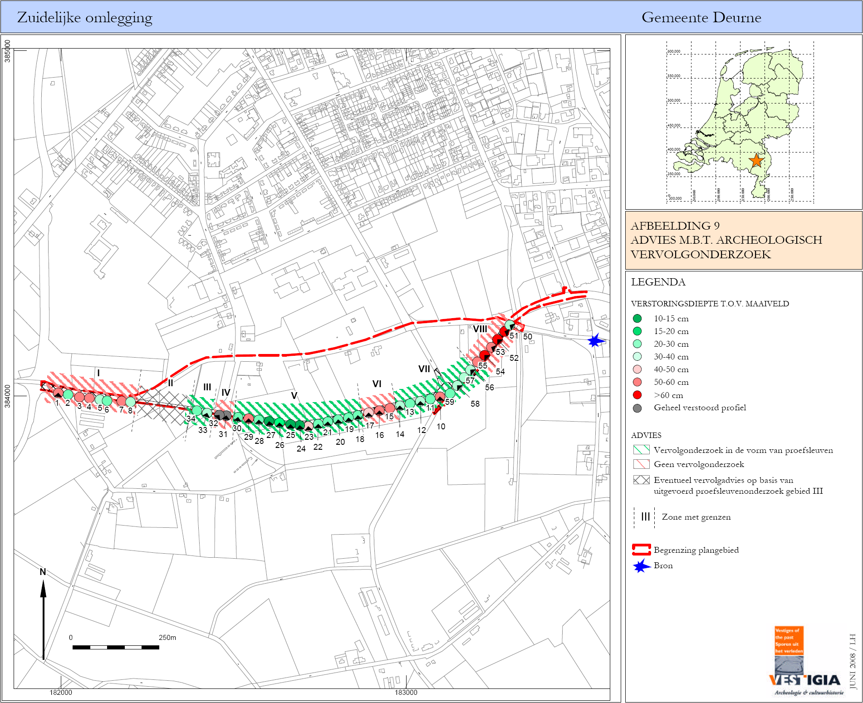863x703 pixels.
Task: Click the Vestigia logo
Action: coord(806,661)
